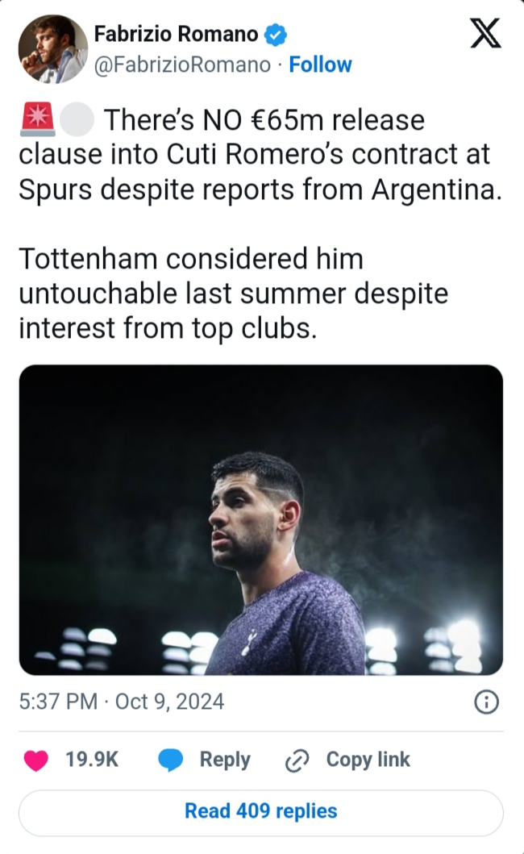Click the white circle emoji
Image resolution: width=524 pixels, height=854 pixels.
[77, 121]
